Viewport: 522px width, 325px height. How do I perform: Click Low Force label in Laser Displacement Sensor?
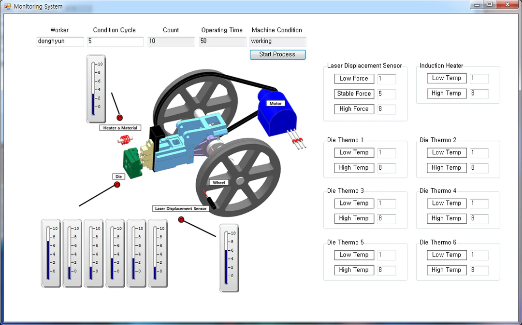354,79
